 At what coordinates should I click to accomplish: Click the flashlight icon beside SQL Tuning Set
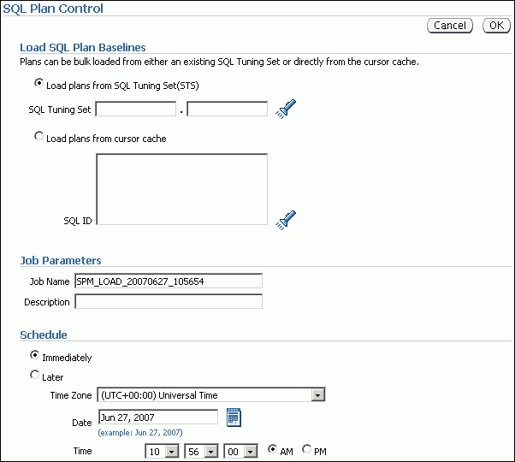286,109
